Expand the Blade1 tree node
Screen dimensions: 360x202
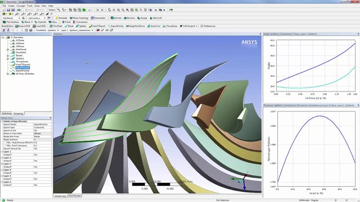(8, 56)
